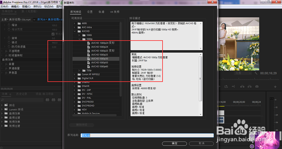Viewport: 282px width, 149px height.
Task: Expand the Lumetri 预设 folder
Action: [x=2, y=109]
